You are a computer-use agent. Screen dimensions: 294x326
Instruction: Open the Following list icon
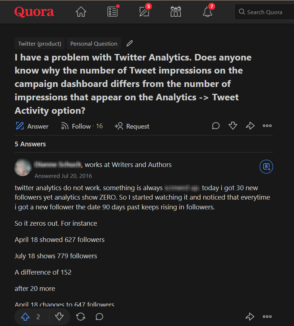pyautogui.click(x=112, y=12)
